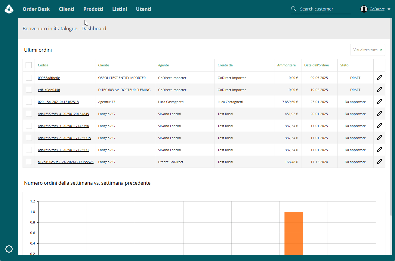Click the search magnifier icon
This screenshot has height=261, width=395.
(x=294, y=9)
